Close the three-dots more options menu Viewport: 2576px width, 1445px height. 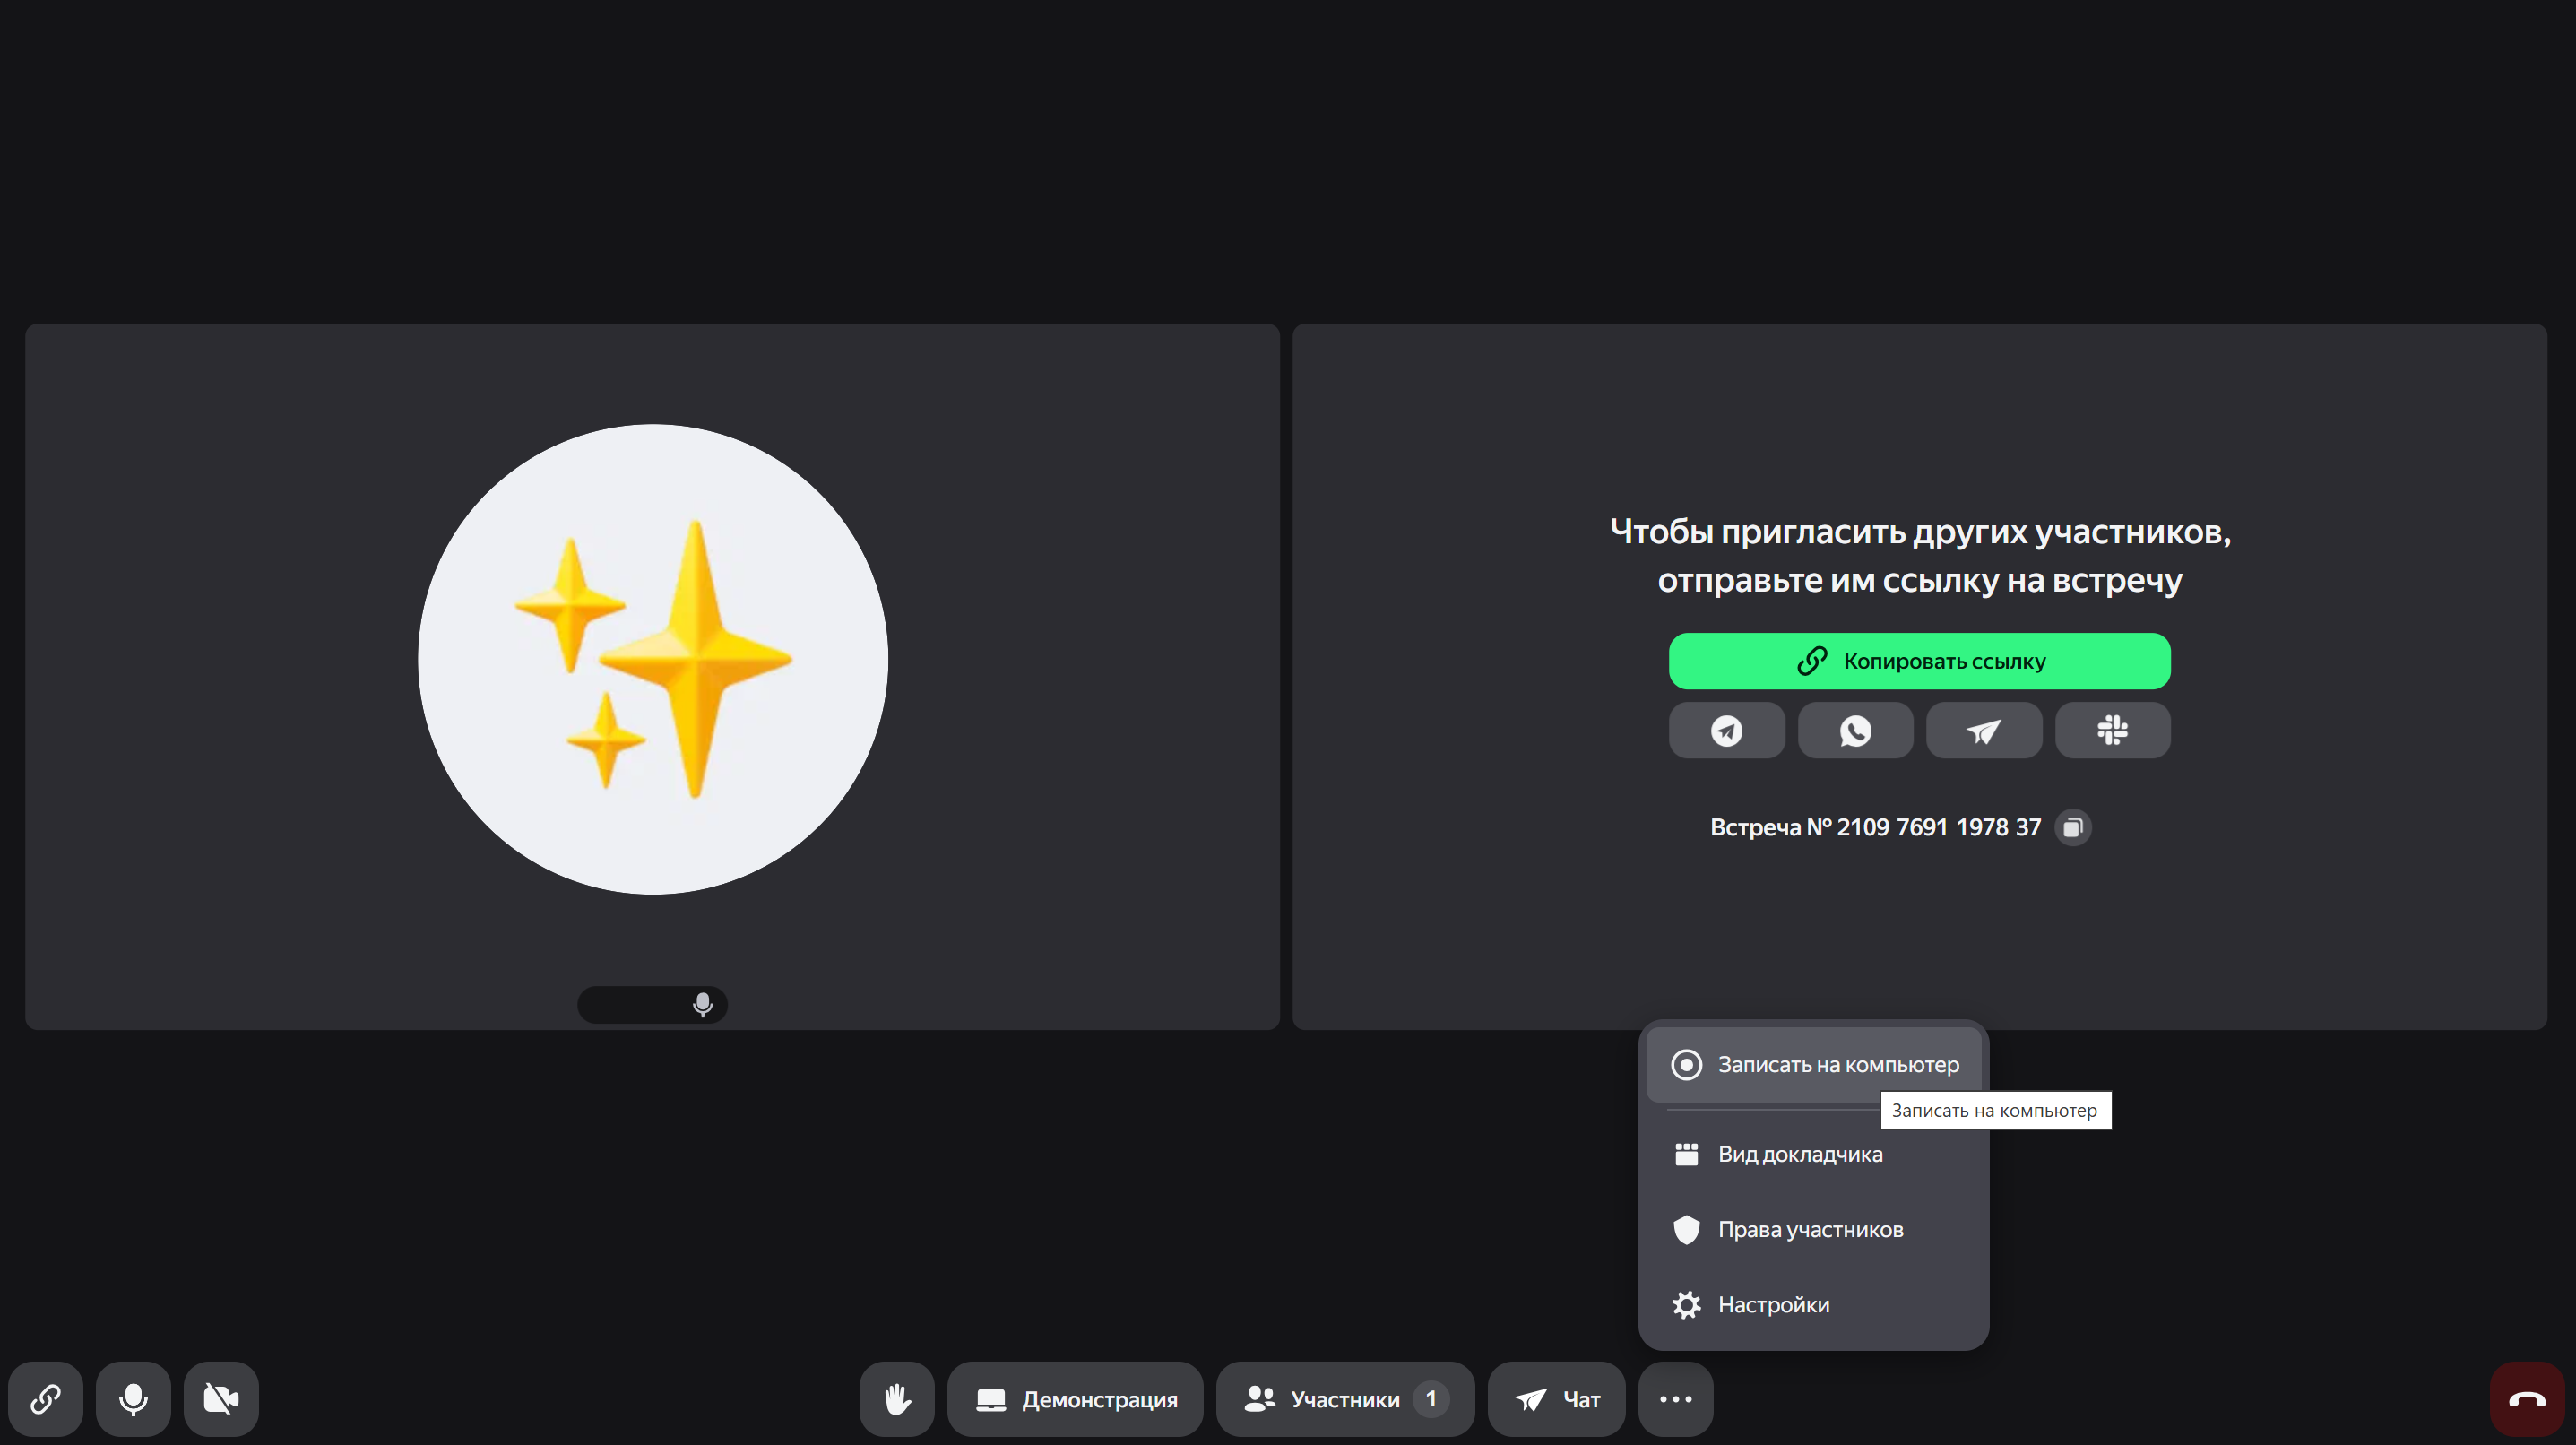coord(1675,1398)
